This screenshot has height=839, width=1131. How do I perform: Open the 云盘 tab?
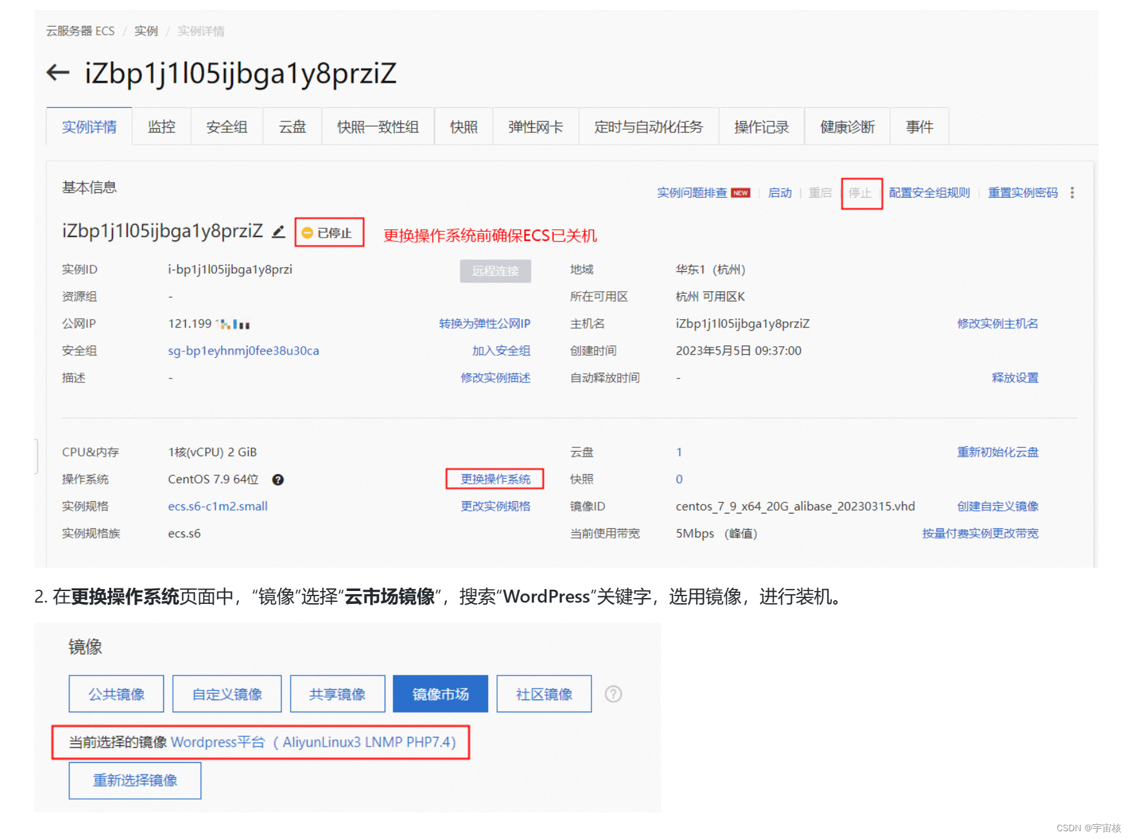click(292, 127)
